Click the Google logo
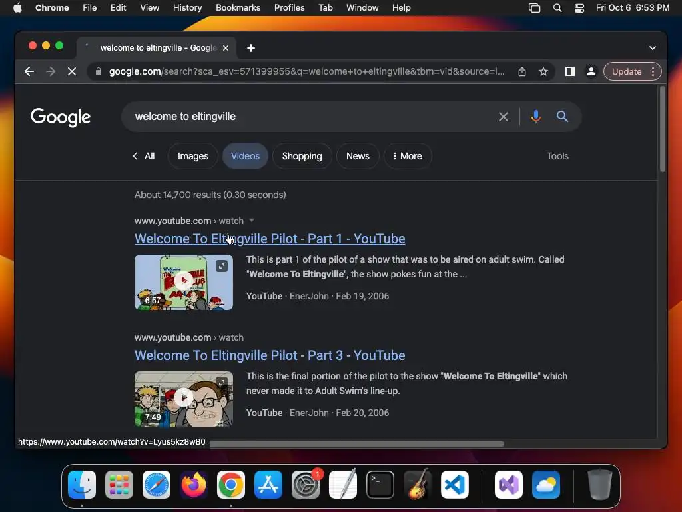Image resolution: width=682 pixels, height=512 pixels. coord(61,117)
